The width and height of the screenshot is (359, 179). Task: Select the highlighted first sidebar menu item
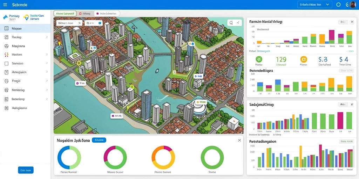[x=25, y=29]
